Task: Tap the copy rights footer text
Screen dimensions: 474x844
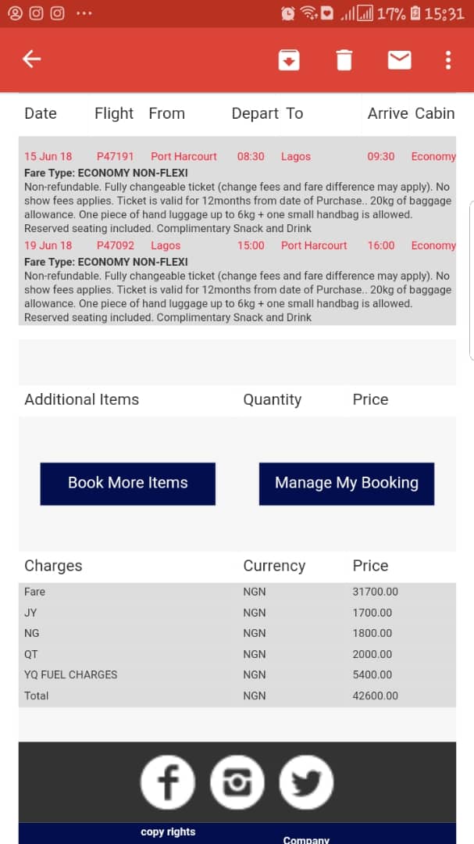Action: click(x=168, y=832)
